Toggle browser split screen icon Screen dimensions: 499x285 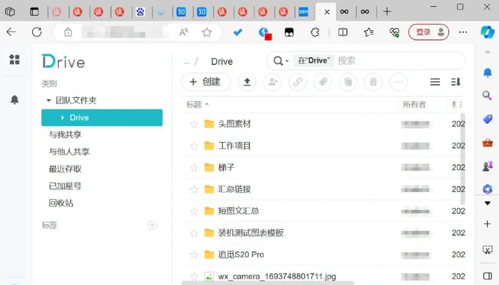tap(343, 32)
